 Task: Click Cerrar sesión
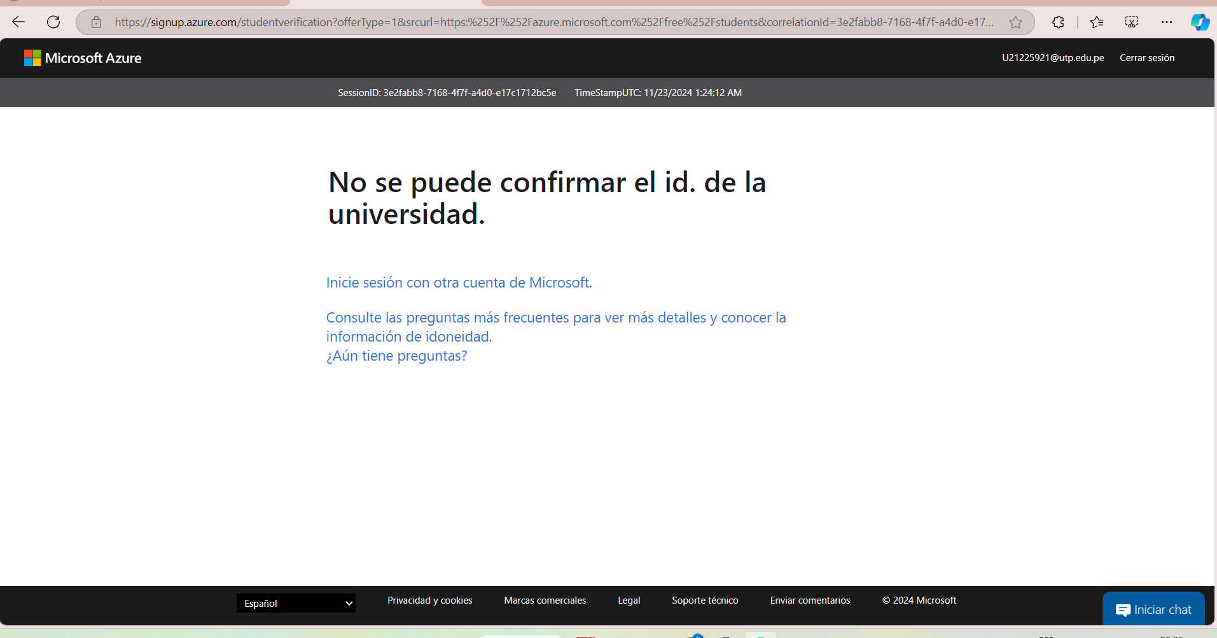1146,57
